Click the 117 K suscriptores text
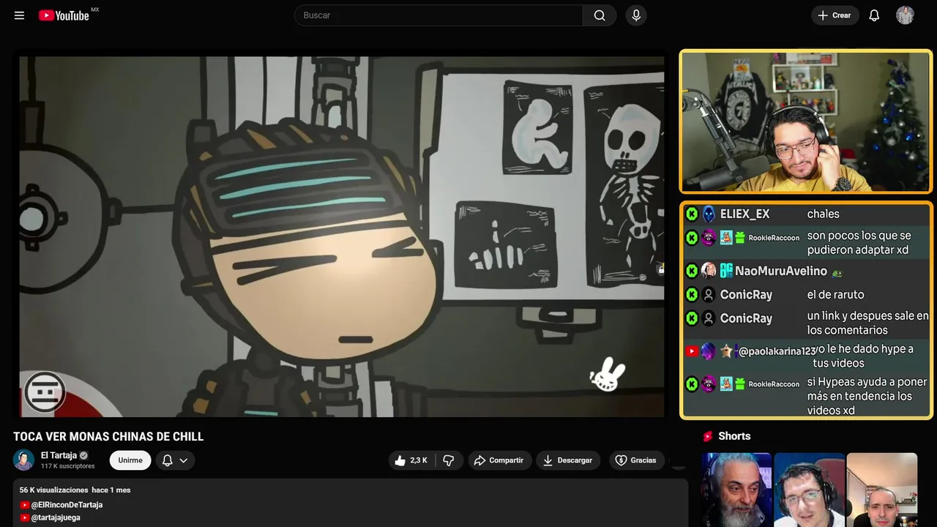Image resolution: width=937 pixels, height=527 pixels. [x=68, y=466]
